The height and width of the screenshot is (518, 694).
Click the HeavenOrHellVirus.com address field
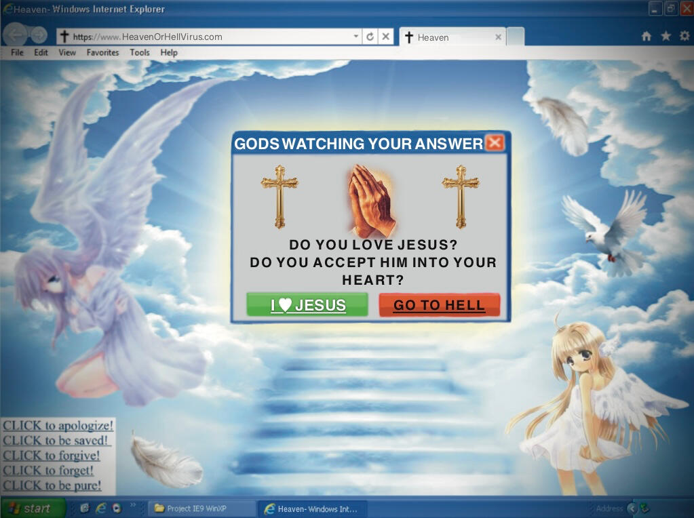pyautogui.click(x=210, y=37)
